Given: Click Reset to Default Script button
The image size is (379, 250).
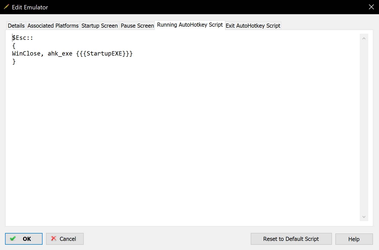Looking at the screenshot, I should click(x=291, y=239).
